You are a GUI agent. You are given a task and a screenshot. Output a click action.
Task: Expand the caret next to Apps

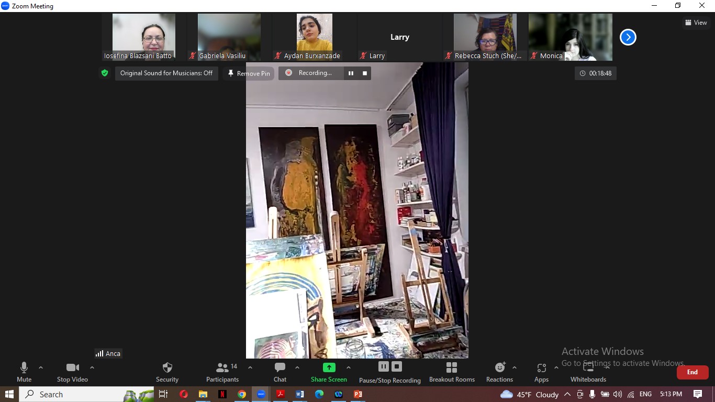click(x=556, y=367)
